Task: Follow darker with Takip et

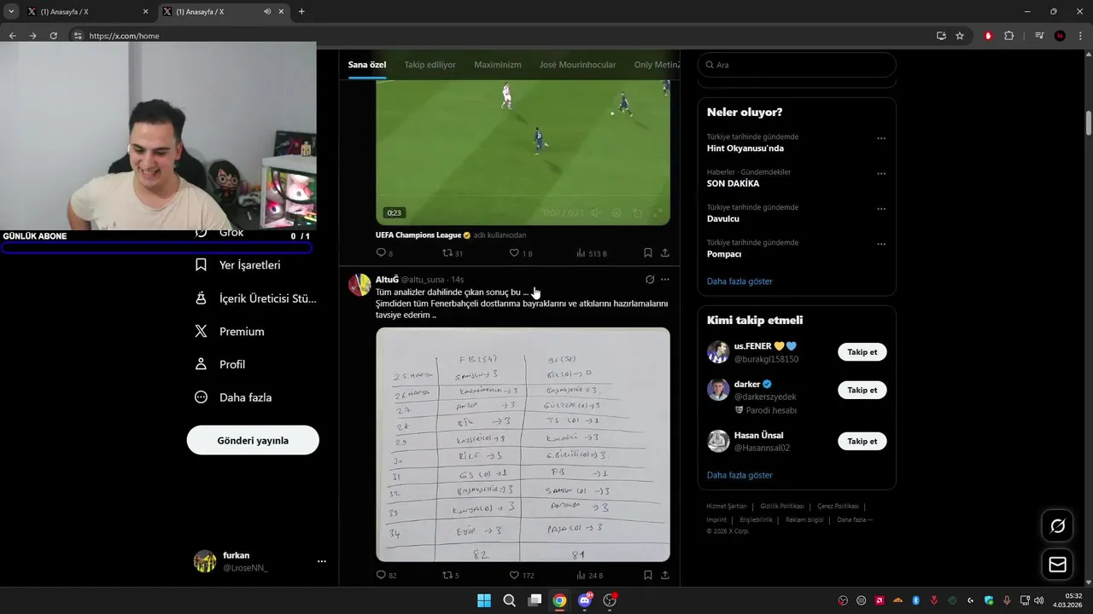Action: [x=862, y=390]
